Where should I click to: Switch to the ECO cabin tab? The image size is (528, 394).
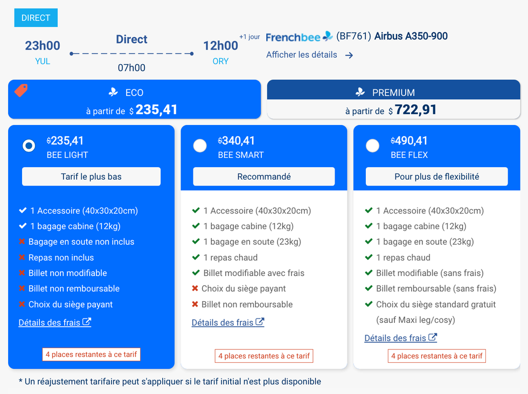(x=134, y=100)
